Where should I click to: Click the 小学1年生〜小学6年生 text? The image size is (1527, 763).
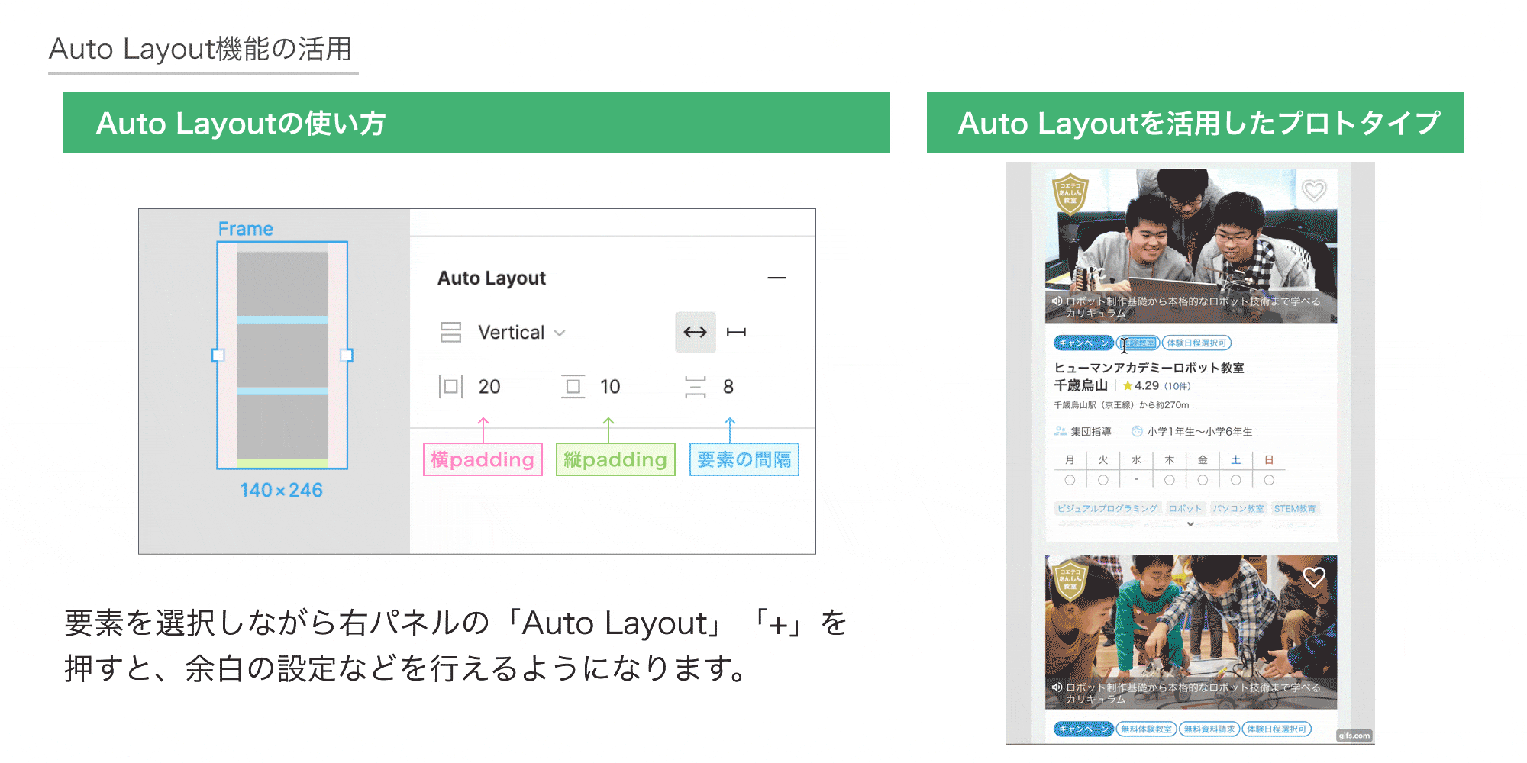coord(1199,432)
